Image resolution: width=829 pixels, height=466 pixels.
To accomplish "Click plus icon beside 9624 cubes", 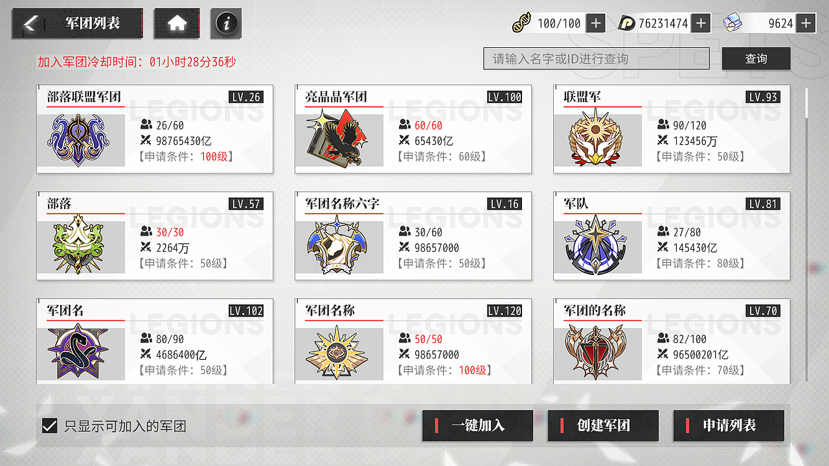I will 806,23.
